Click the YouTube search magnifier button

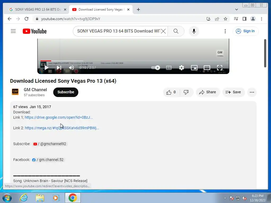point(176,31)
